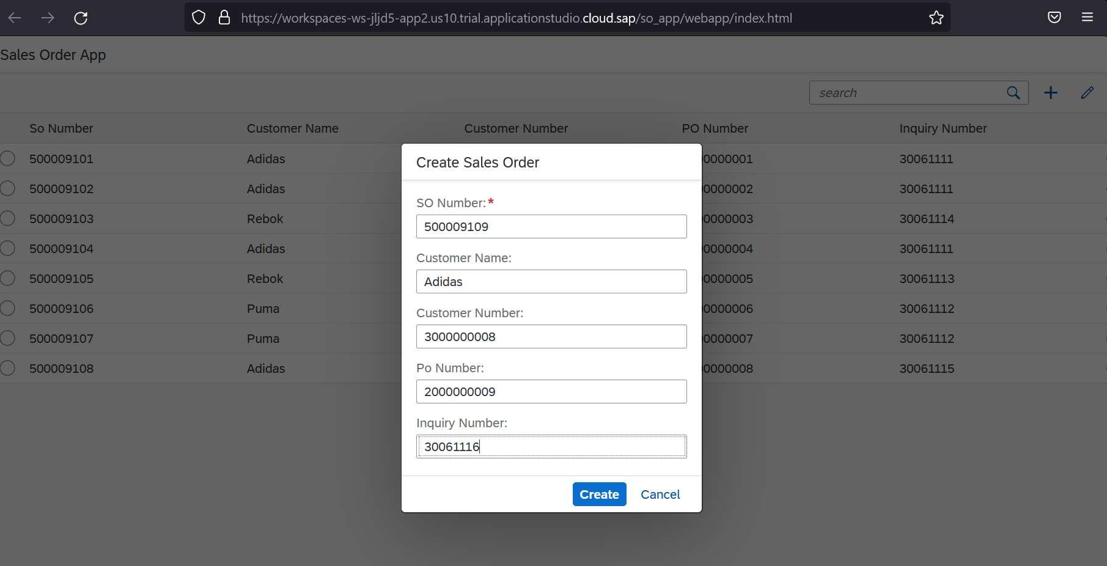
Task: Click the pencil edit icon
Action: 1087,93
